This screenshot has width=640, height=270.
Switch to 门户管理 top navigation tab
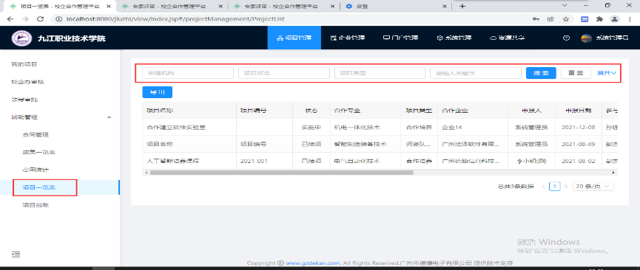400,38
